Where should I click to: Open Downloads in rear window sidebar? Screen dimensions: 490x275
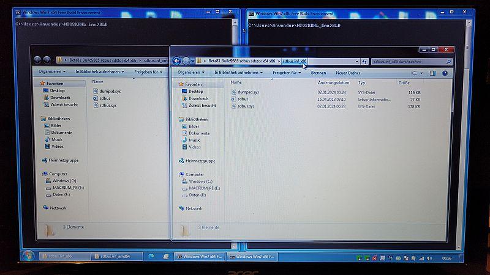(x=57, y=98)
